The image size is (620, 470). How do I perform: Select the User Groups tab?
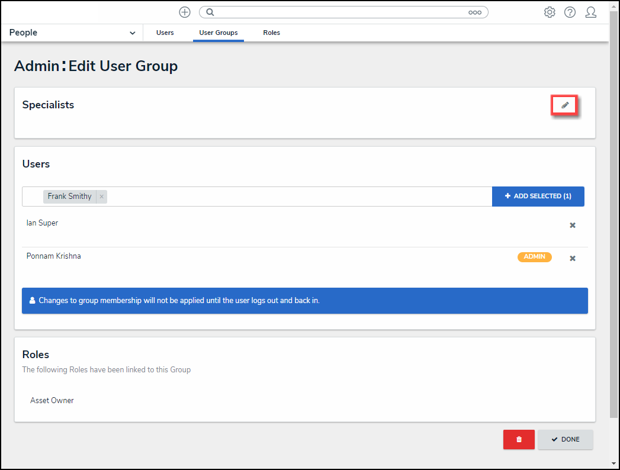(218, 33)
